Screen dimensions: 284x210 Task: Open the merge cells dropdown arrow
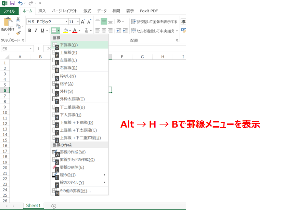click(177, 31)
